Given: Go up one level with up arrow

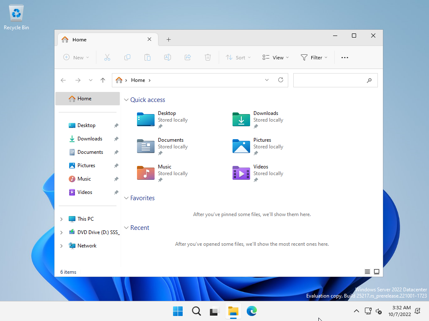Looking at the screenshot, I should click(x=103, y=80).
